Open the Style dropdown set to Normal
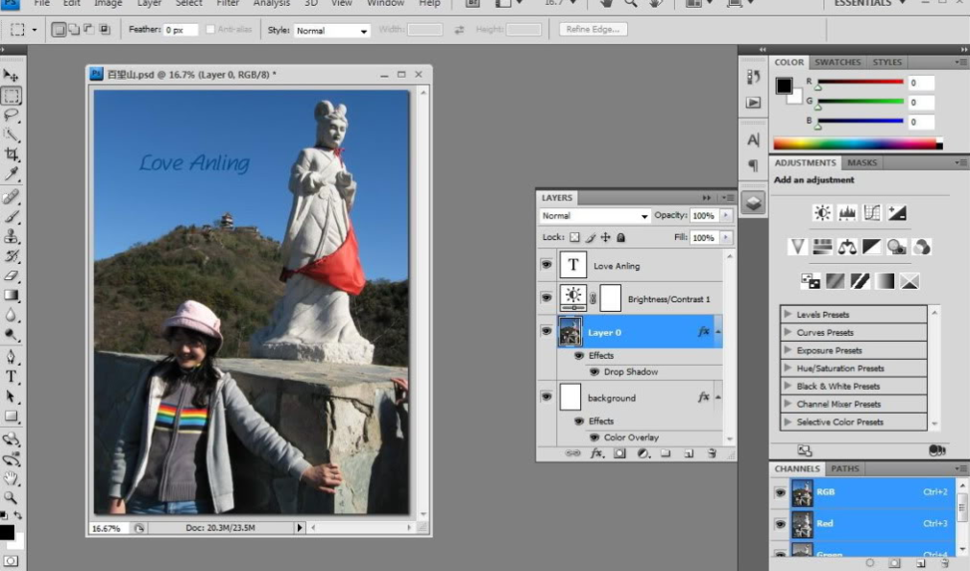 (x=331, y=31)
